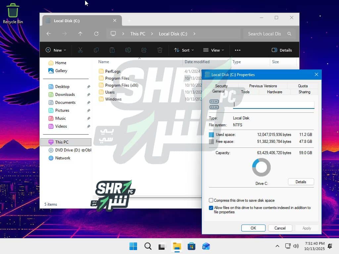Image resolution: width=339 pixels, height=254 pixels.
Task: Click the OK button in Properties dialog
Action: pyautogui.click(x=253, y=228)
